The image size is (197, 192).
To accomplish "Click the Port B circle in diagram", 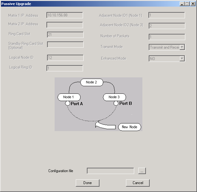I will click(116, 103).
